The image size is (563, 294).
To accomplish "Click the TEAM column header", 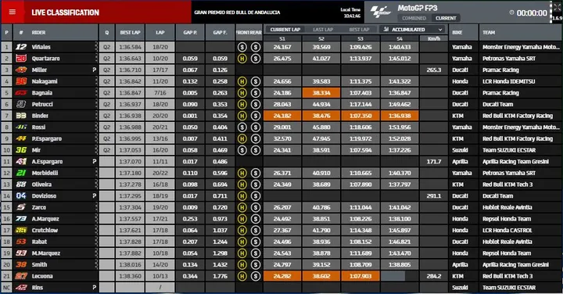I will coord(520,32).
